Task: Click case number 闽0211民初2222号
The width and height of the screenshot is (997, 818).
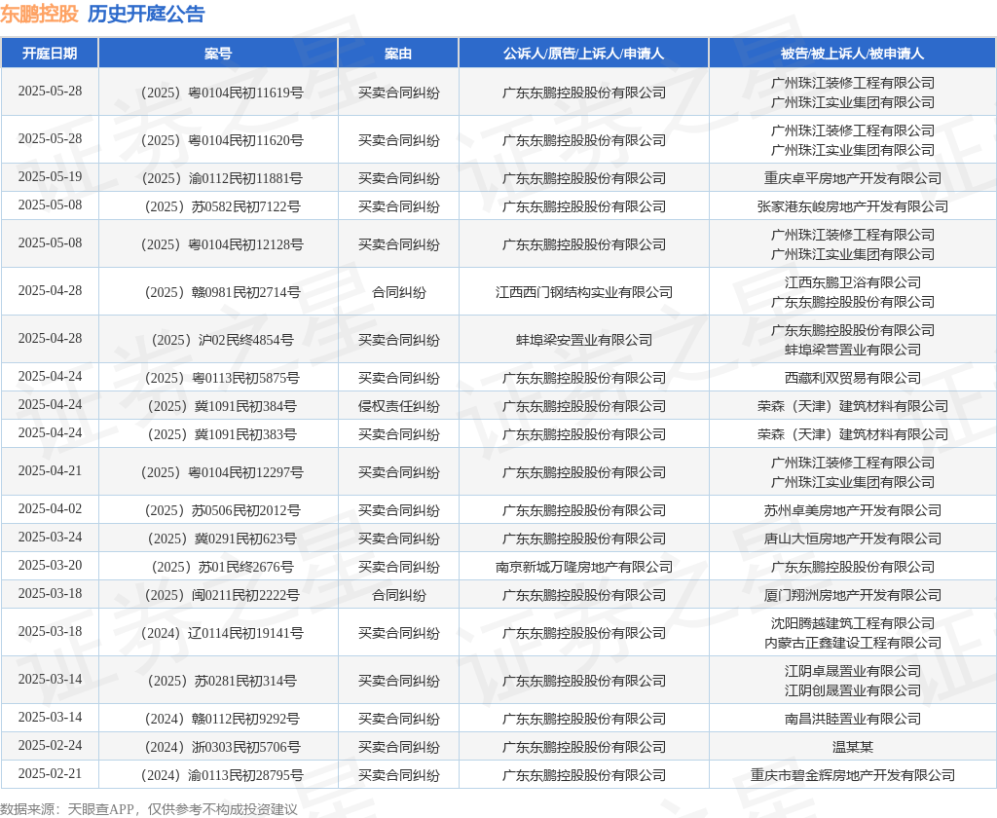Action: click(245, 595)
